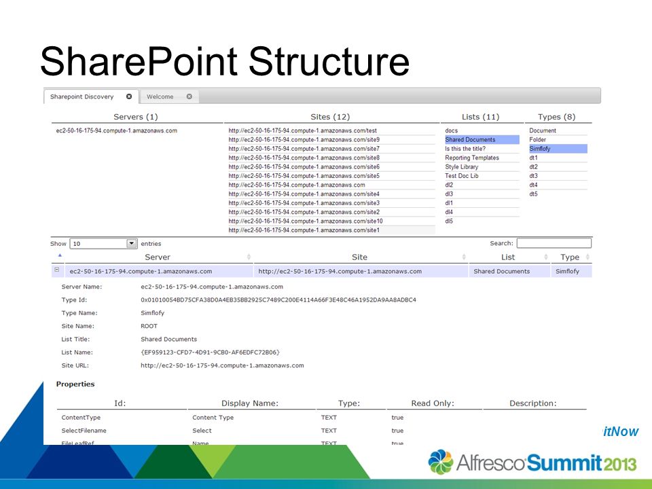
Task: Select the site URL ending in /site9
Action: (304, 140)
